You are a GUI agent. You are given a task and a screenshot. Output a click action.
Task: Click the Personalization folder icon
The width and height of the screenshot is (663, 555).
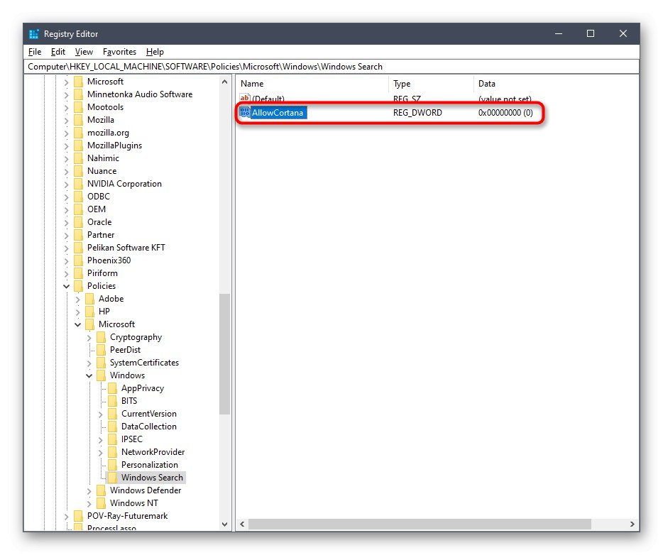(112, 465)
